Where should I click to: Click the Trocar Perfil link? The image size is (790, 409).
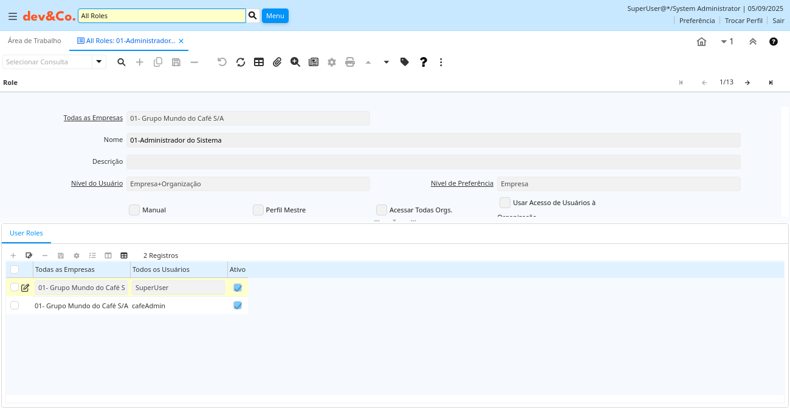pyautogui.click(x=743, y=21)
